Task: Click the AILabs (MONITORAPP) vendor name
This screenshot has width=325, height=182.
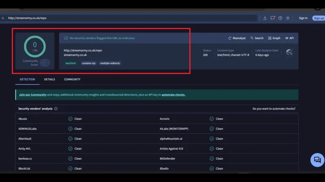Action: pos(174,129)
